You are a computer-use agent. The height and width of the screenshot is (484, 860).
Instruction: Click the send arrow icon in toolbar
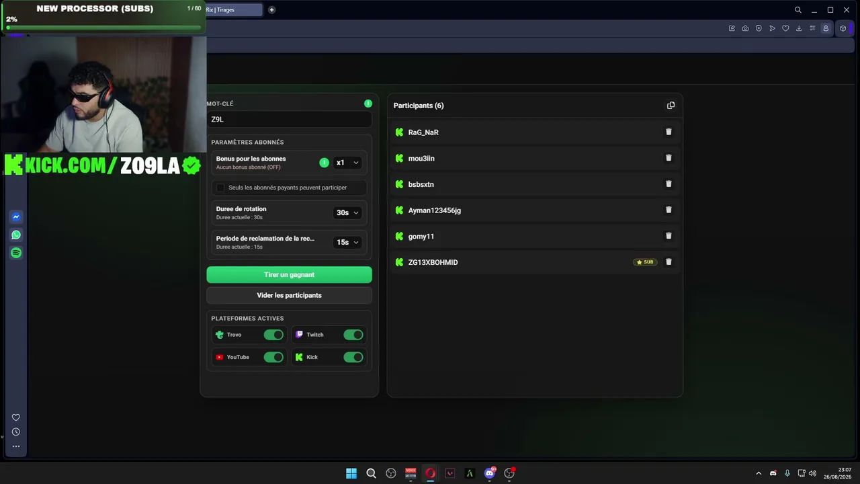(772, 28)
